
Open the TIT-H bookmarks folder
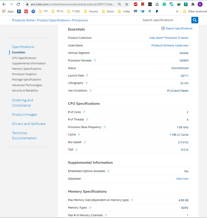57,11
